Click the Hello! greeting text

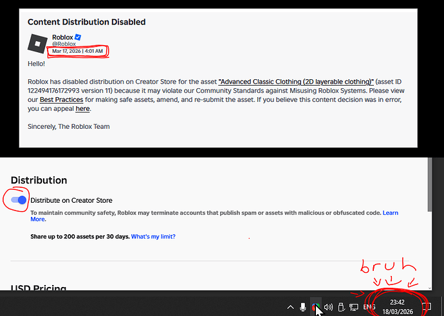click(36, 64)
